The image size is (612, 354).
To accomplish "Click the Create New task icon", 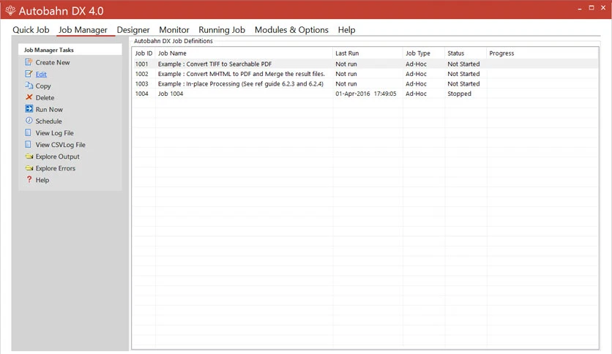I will [x=29, y=62].
